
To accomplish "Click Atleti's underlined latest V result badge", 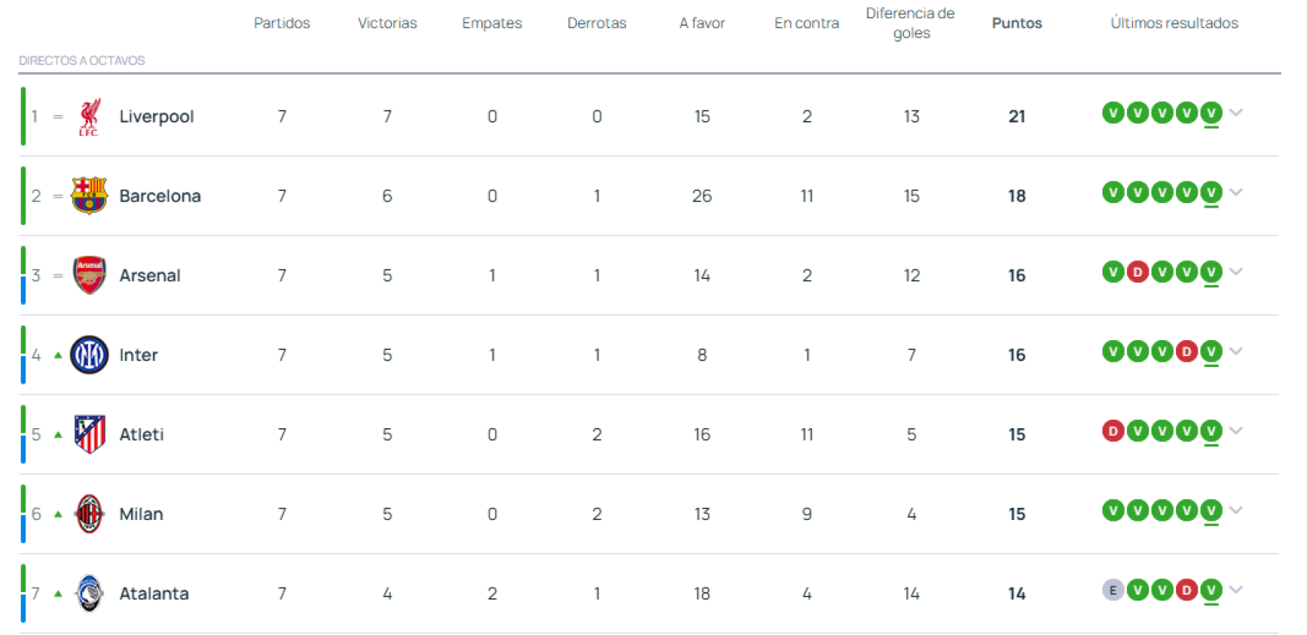I will tap(1211, 431).
